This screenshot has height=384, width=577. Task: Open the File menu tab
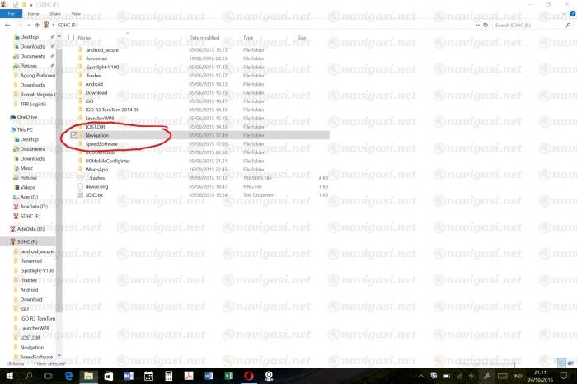(12, 14)
